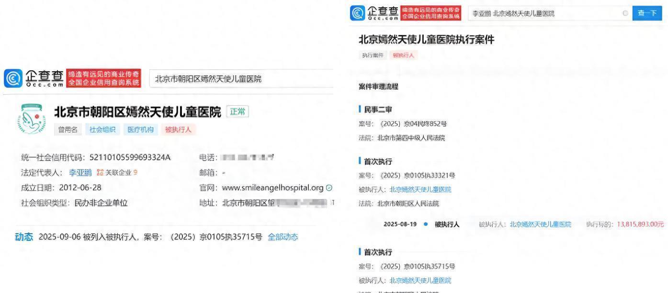
Task: Click the bold 被执行人 label beside 2025-08-19
Action: click(x=447, y=224)
